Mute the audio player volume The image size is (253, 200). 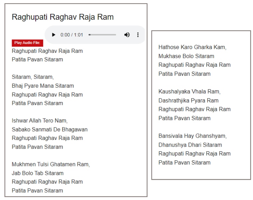pyautogui.click(x=127, y=35)
